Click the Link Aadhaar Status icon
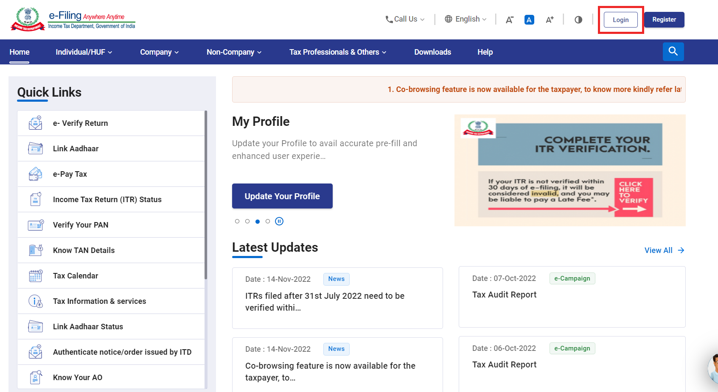Viewport: 718px width, 392px height. click(35, 327)
